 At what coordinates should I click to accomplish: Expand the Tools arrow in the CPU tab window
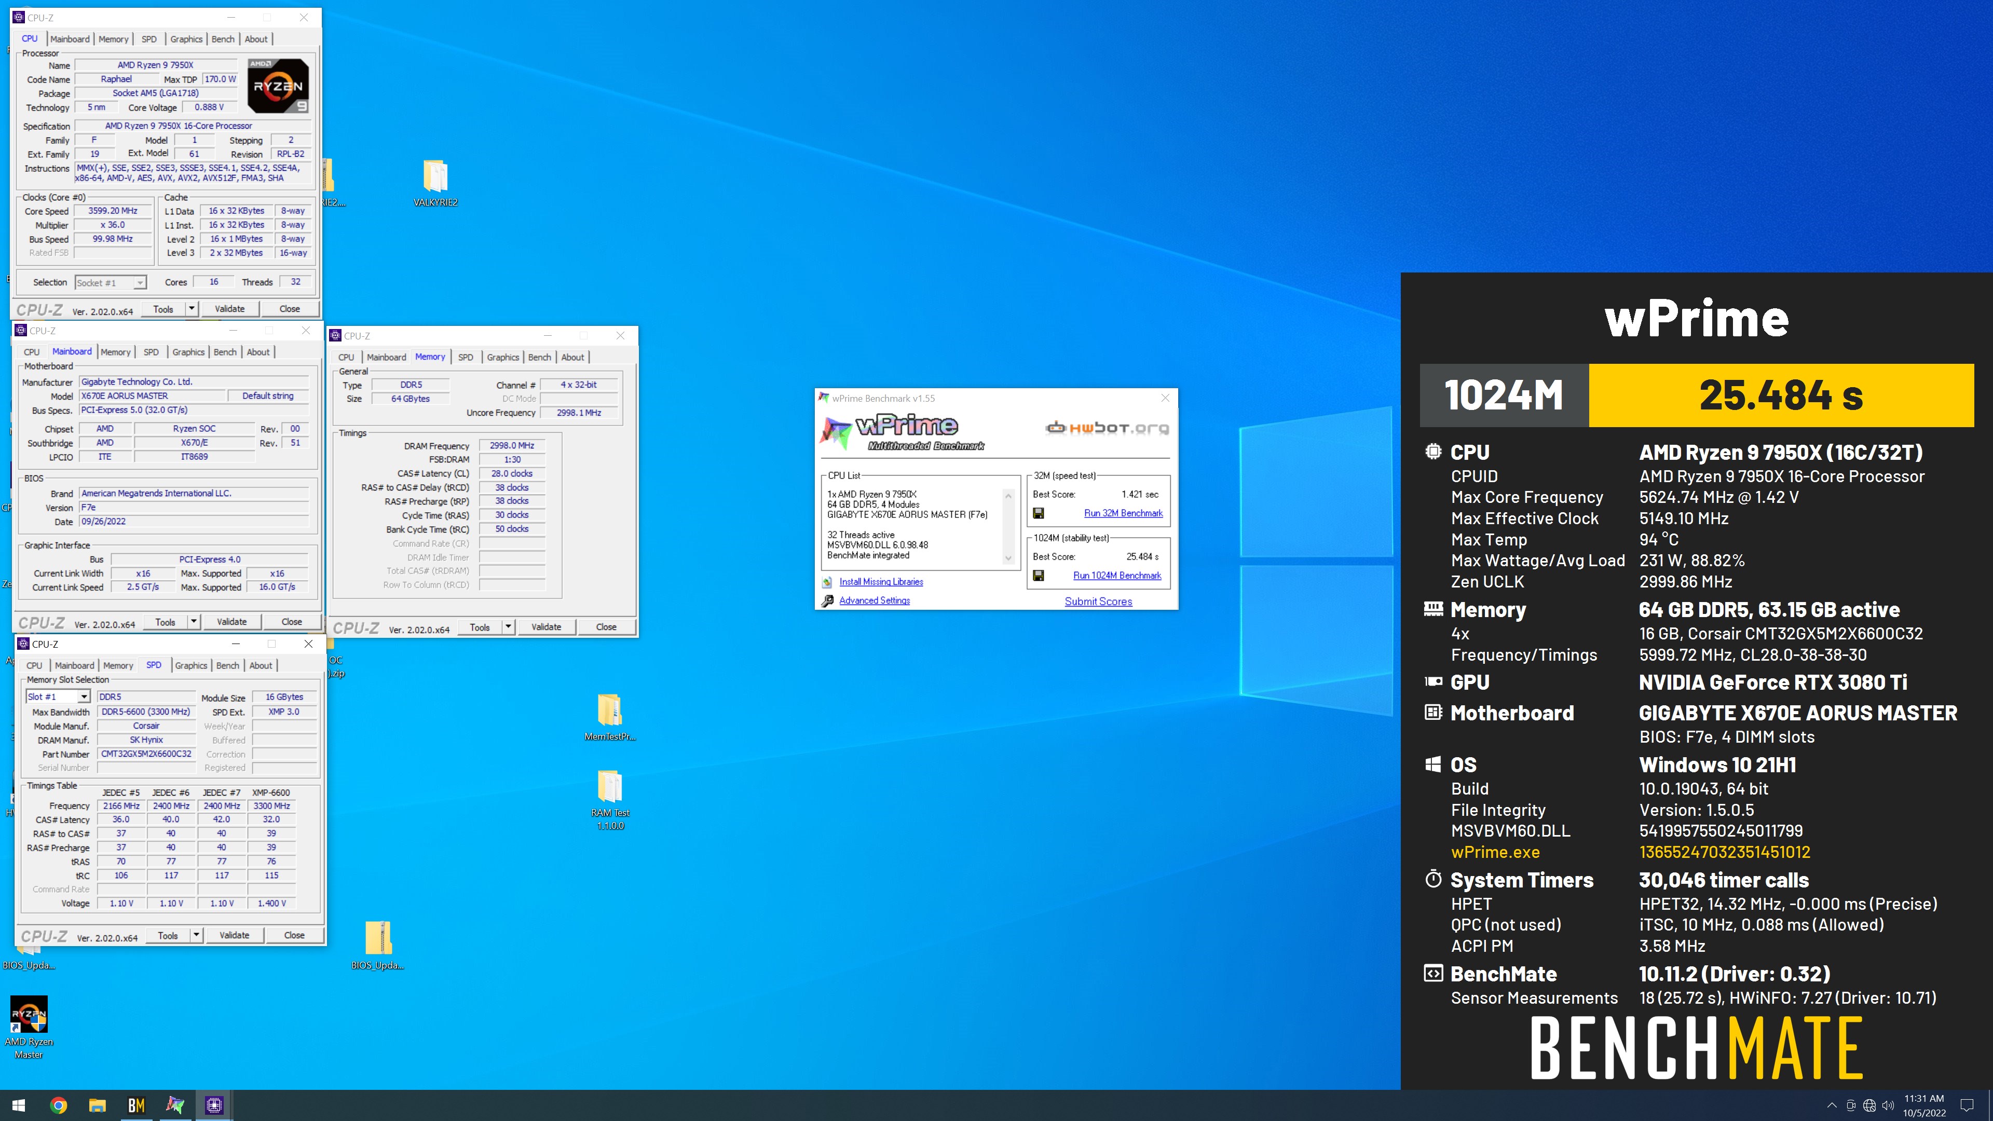pos(192,309)
